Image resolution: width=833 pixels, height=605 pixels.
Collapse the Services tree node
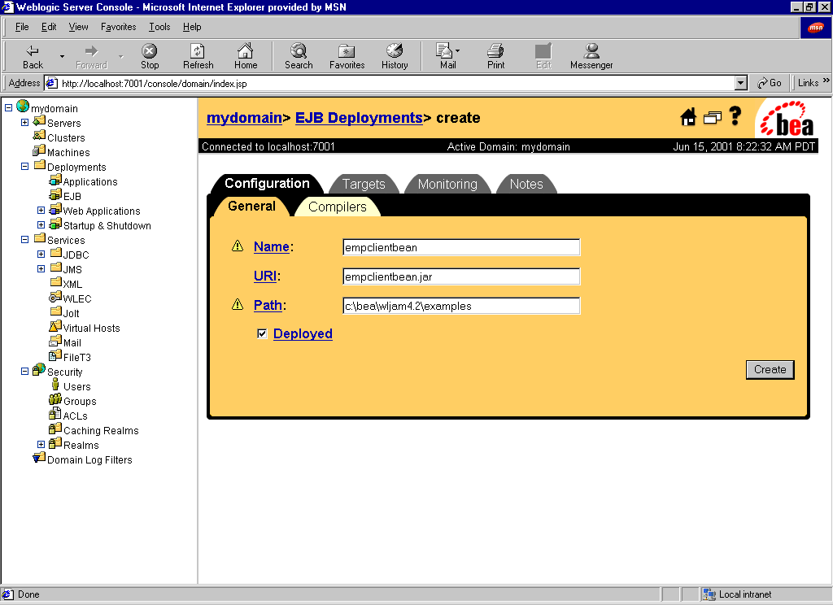24,240
